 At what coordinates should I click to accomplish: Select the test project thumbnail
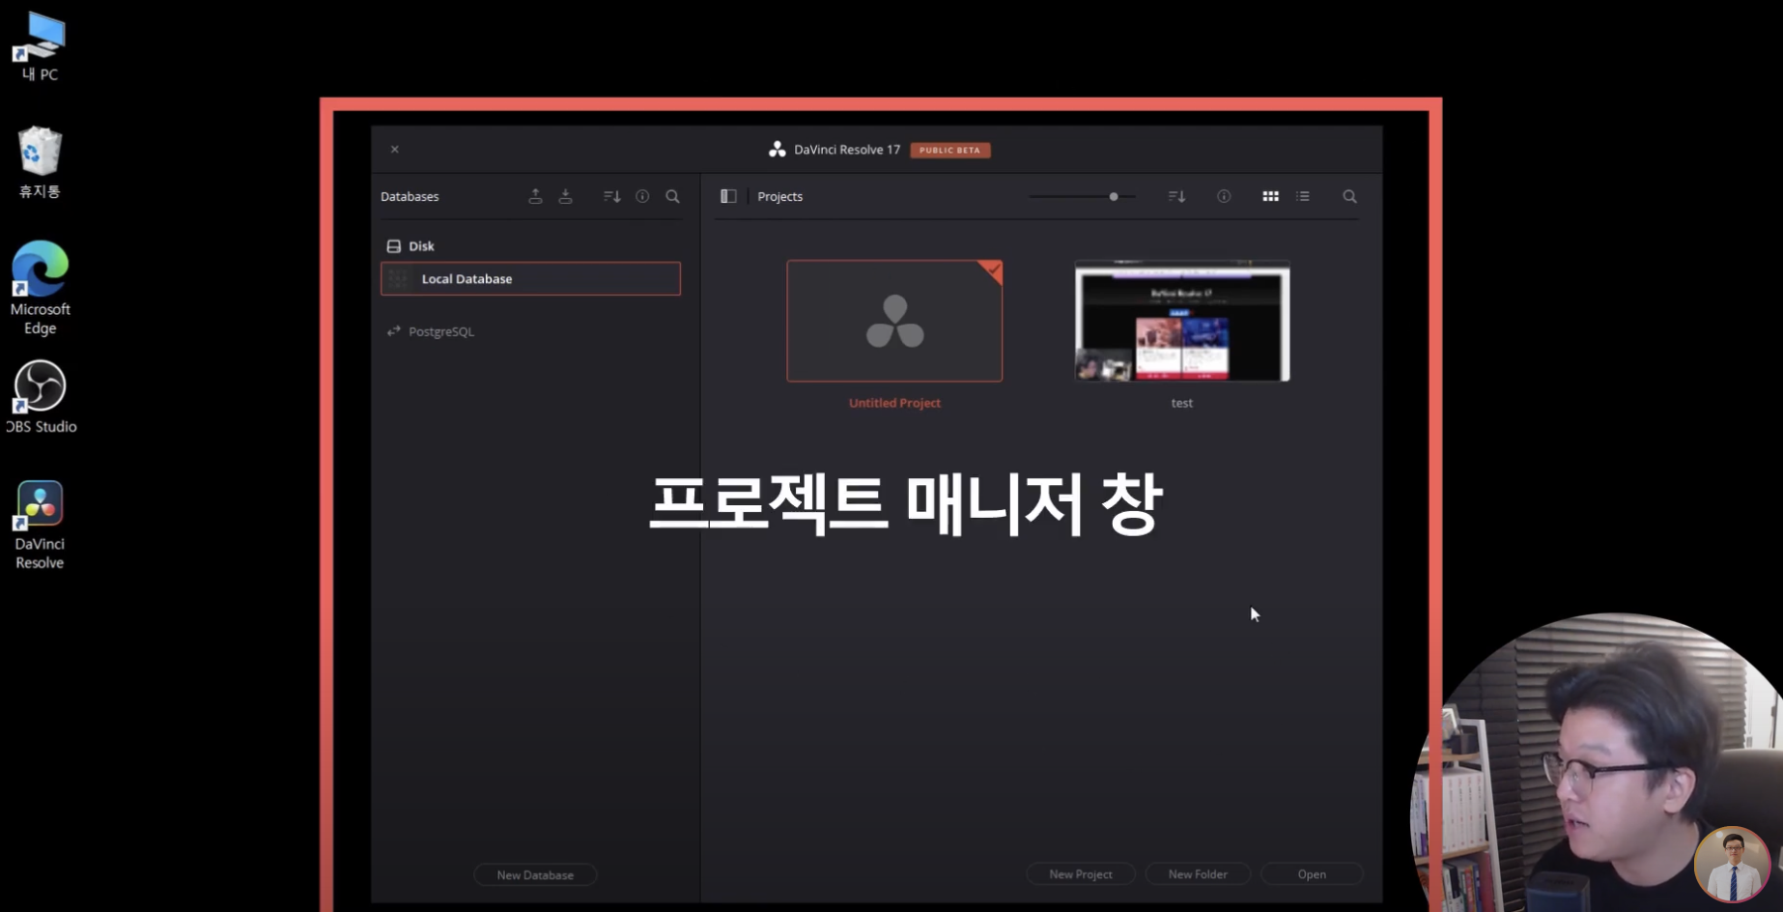click(x=1182, y=321)
